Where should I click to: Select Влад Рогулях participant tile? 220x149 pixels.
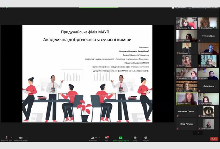coord(187,124)
